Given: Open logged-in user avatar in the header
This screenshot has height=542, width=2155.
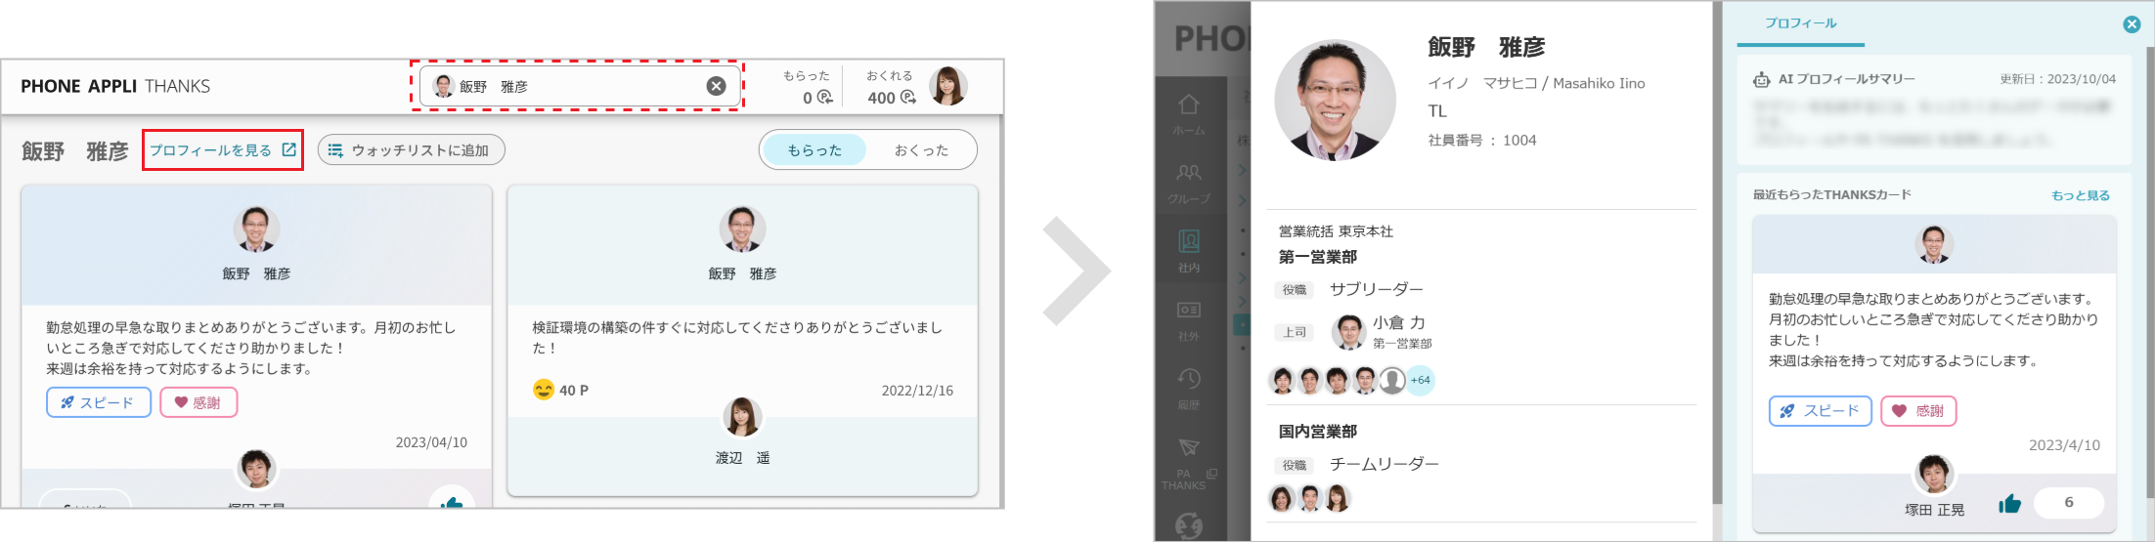Looking at the screenshot, I should [947, 86].
